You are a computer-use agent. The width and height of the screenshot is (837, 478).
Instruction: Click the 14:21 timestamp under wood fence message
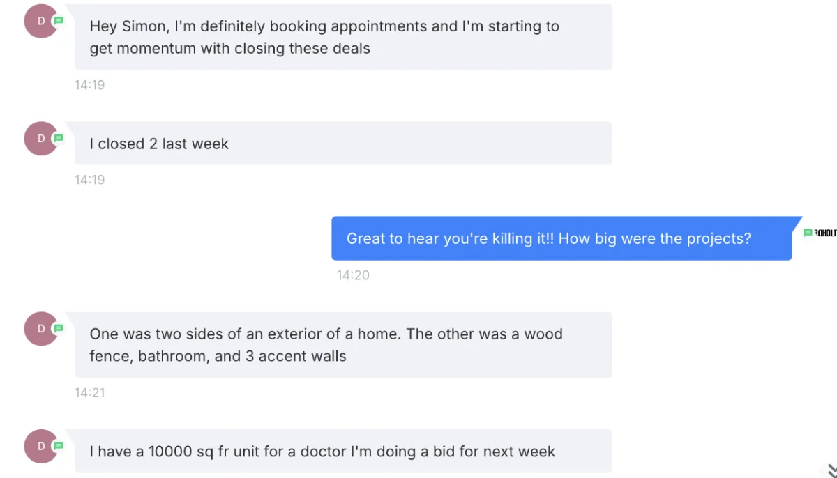click(x=89, y=393)
